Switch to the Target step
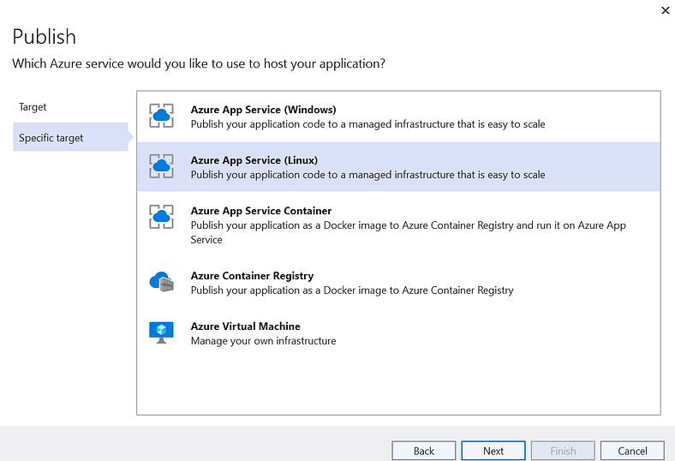This screenshot has height=461, width=675. coord(33,107)
